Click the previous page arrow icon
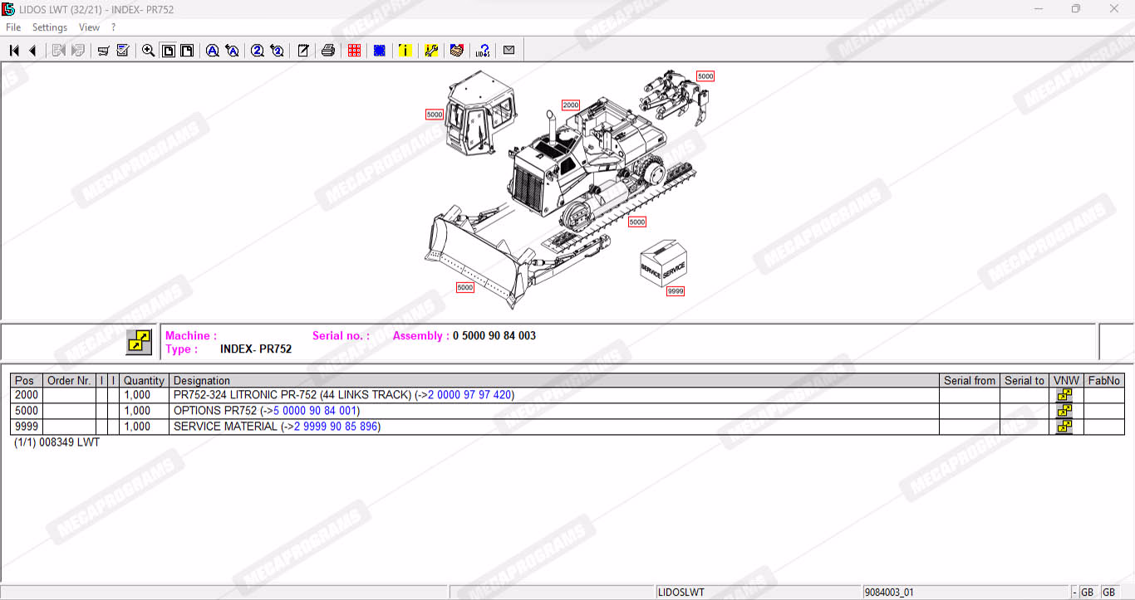The image size is (1135, 600). tap(32, 51)
